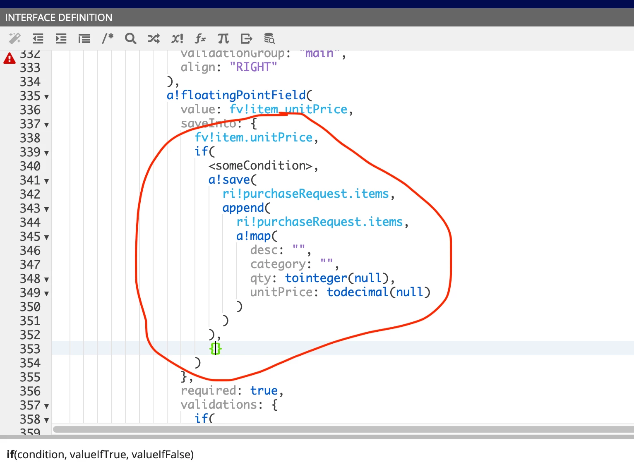Collapse the fold arrow at line 339
Viewport: 634px width, 474px height.
pyautogui.click(x=46, y=153)
